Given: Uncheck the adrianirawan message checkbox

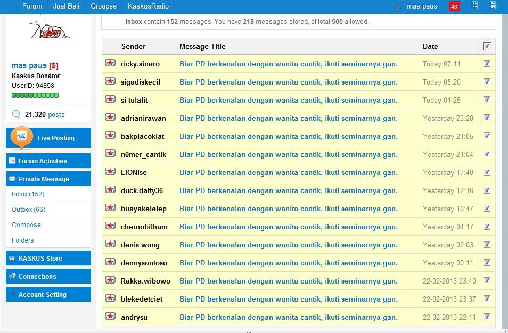Looking at the screenshot, I should click(x=487, y=118).
